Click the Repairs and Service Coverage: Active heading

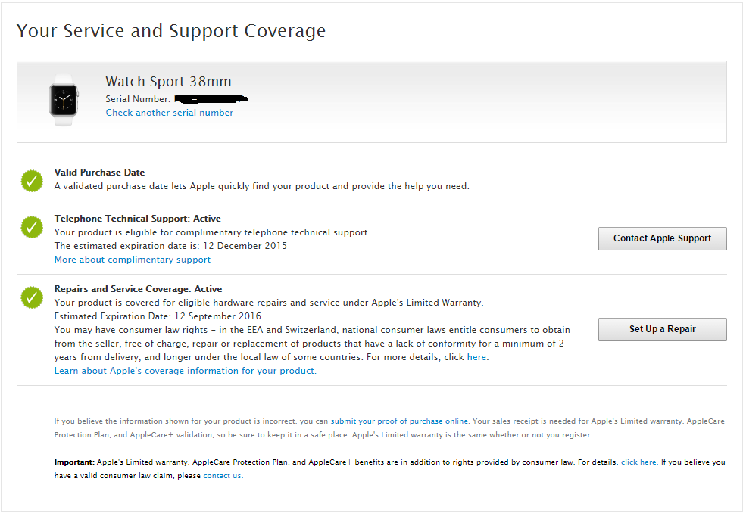138,289
